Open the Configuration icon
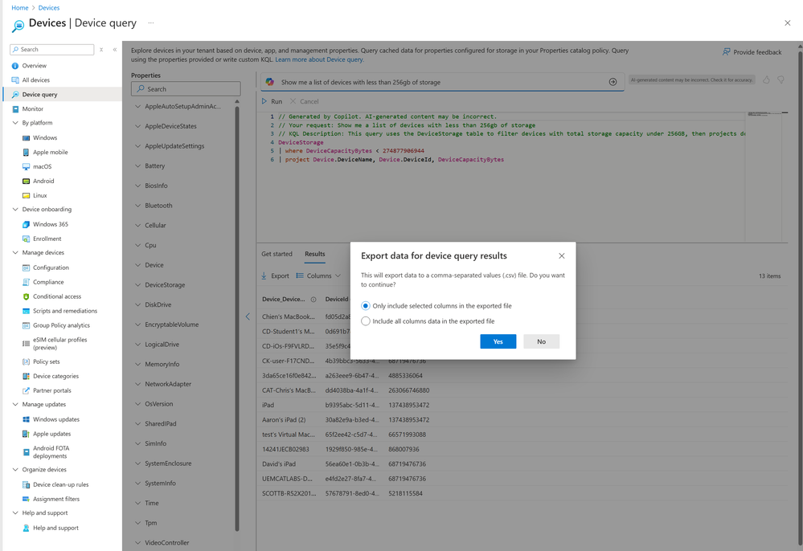Screen dimensions: 803x551 point(26,267)
